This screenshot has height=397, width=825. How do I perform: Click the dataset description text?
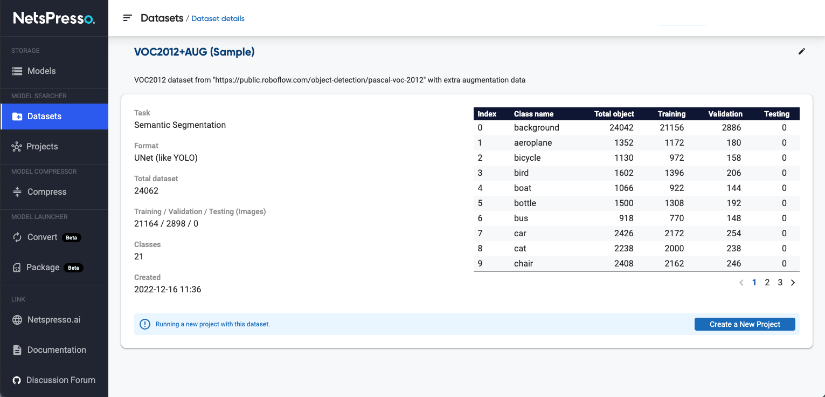(x=330, y=80)
